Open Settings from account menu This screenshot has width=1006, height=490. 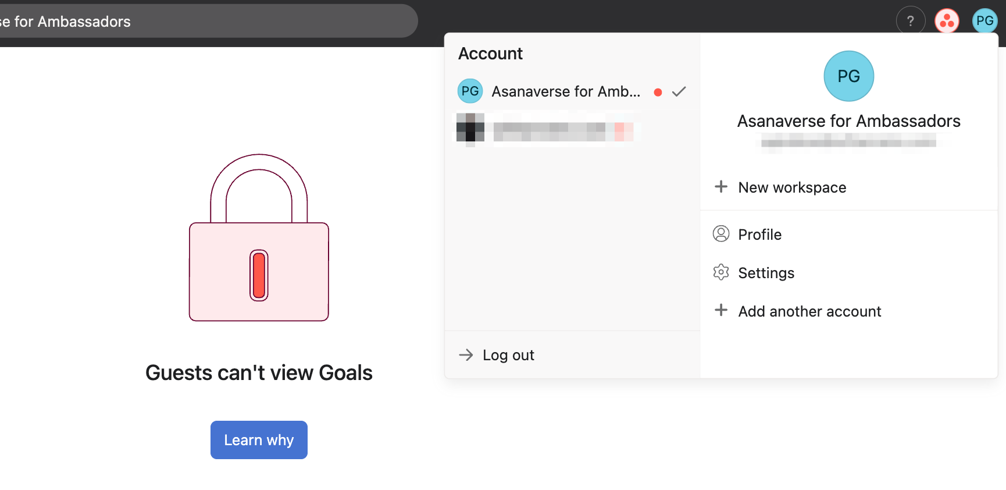(766, 273)
